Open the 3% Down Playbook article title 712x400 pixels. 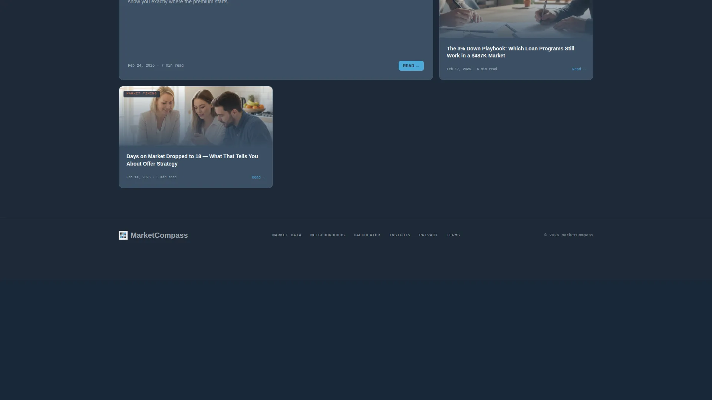tap(510, 52)
